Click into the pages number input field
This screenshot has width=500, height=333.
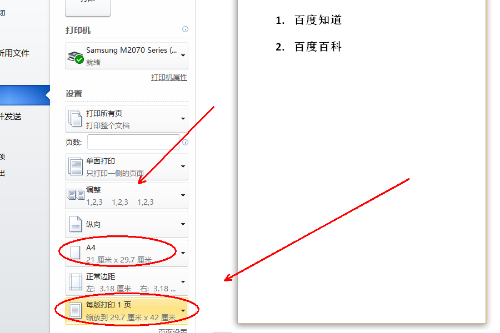click(x=133, y=142)
